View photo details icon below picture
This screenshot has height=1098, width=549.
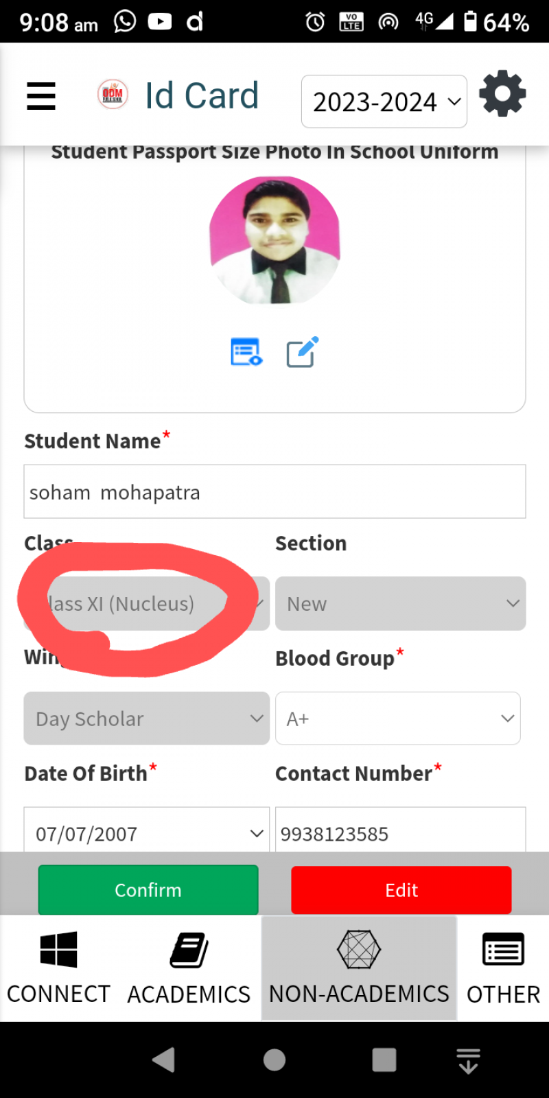[246, 353]
